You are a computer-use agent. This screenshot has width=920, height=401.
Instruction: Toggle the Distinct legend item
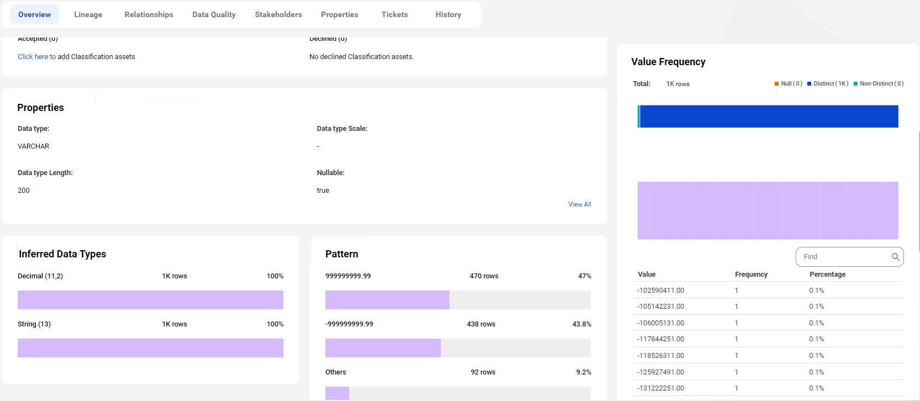(827, 84)
